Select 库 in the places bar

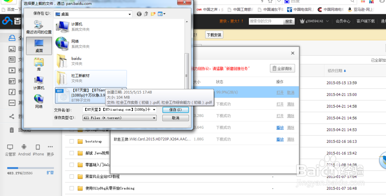[39, 65]
